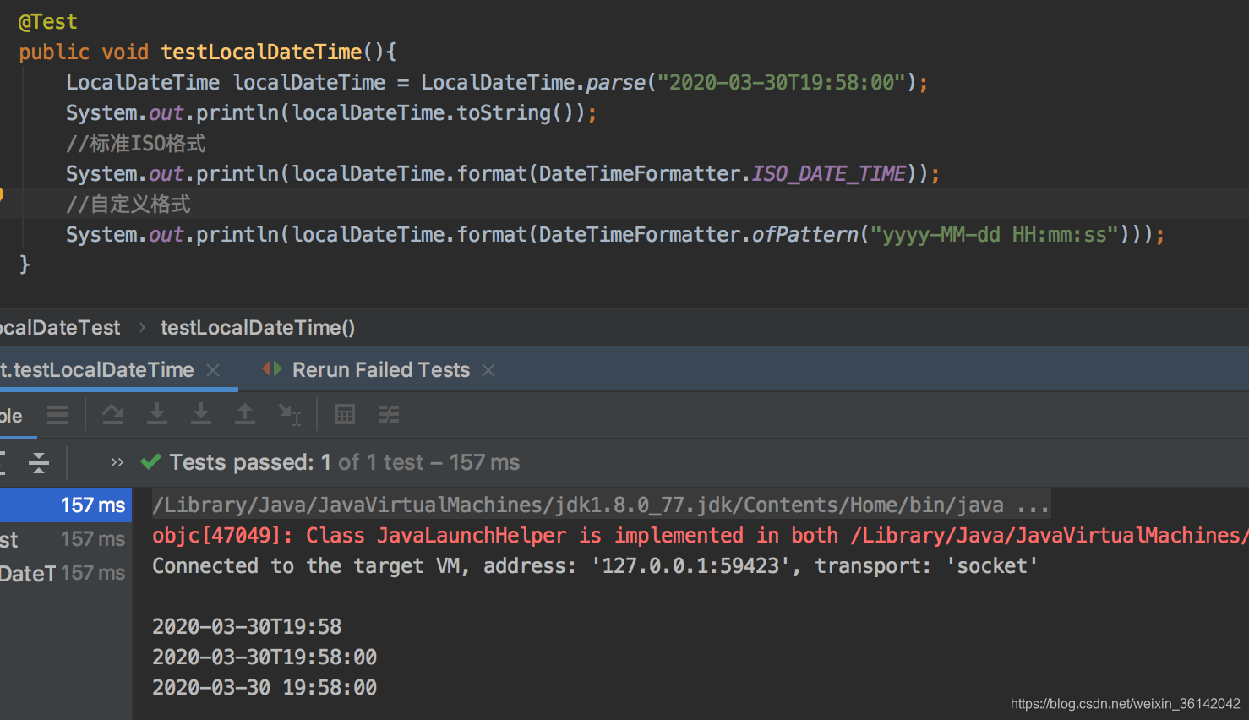
Task: Click the parse method call in code
Action: 616,83
